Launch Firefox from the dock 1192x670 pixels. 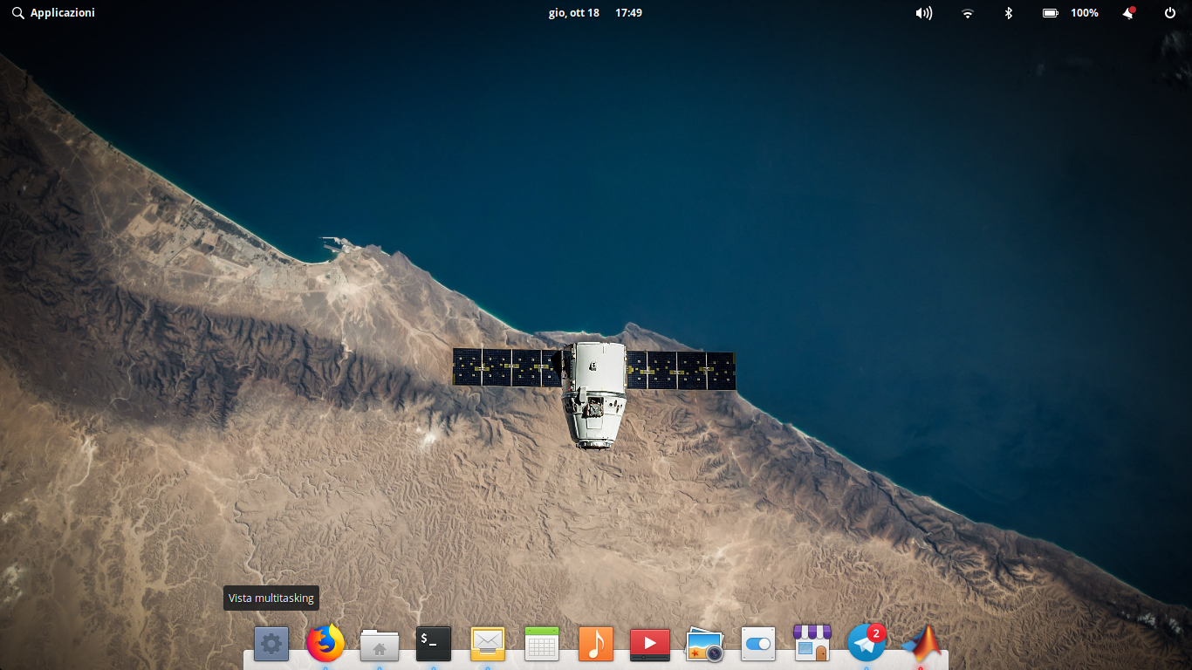click(325, 644)
